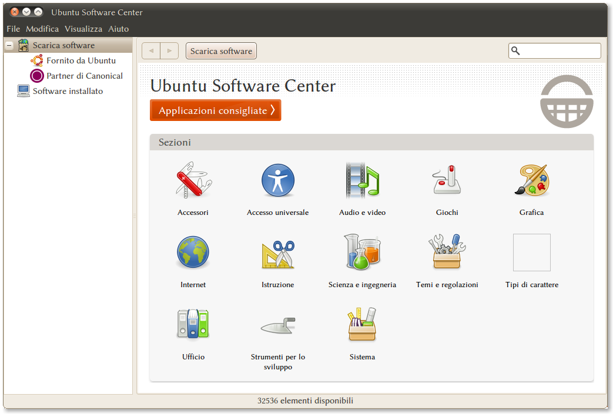
Task: Select the Istruzione category icon
Action: coord(277,253)
